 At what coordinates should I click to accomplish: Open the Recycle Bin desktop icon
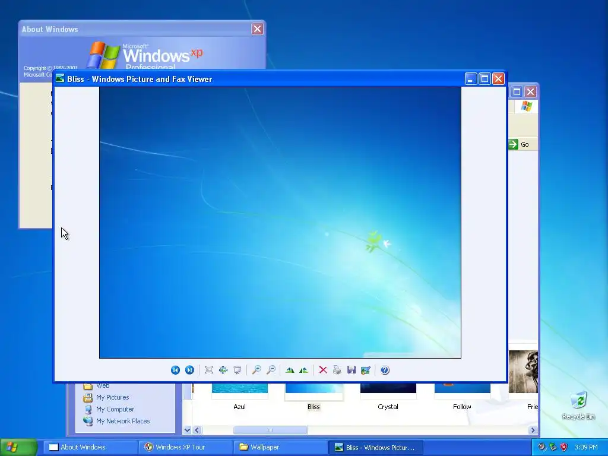[578, 406]
